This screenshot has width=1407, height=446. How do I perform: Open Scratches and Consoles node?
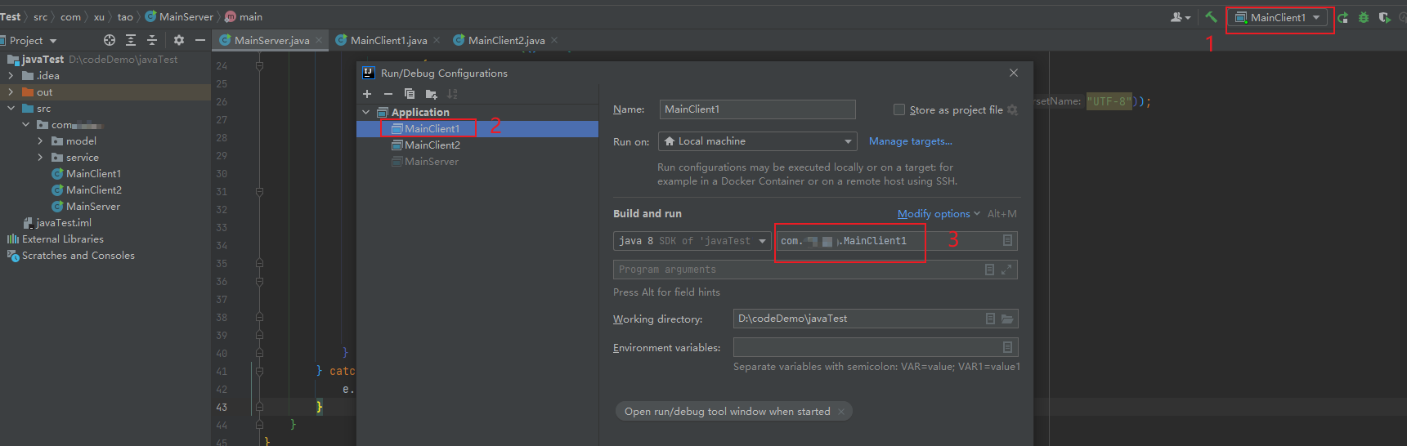tap(70, 256)
